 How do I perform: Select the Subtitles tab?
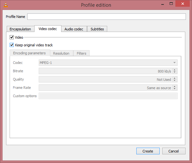coord(97,29)
